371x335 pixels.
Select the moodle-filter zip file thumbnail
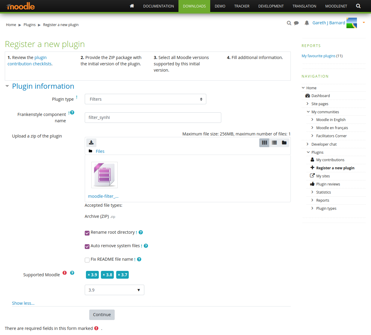[105, 175]
